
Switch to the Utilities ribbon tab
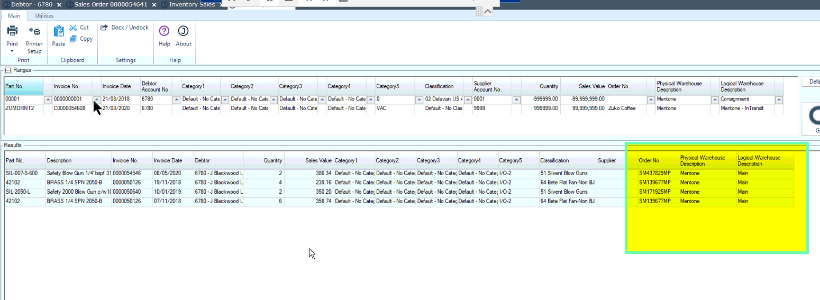point(44,16)
